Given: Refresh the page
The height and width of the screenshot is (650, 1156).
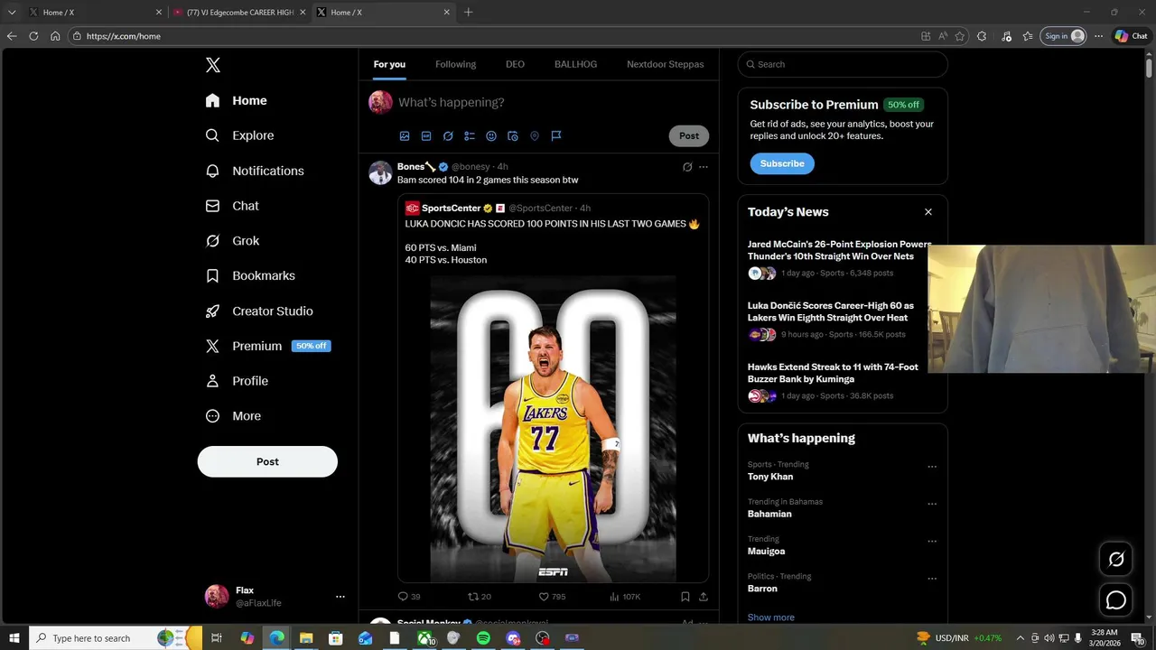Looking at the screenshot, I should tap(33, 36).
